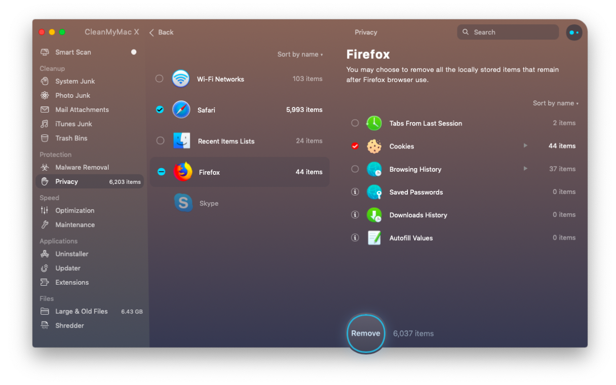Click the Uninstaller sidebar icon
The width and height of the screenshot is (616, 385).
click(45, 254)
